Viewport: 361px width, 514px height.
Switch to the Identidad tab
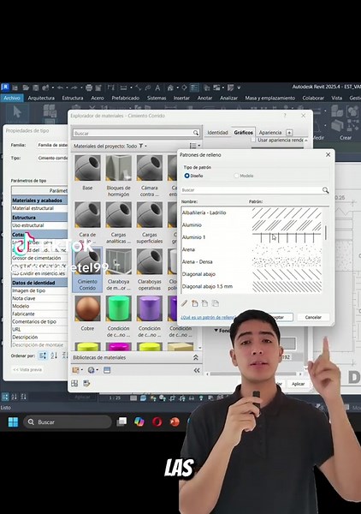pos(217,133)
